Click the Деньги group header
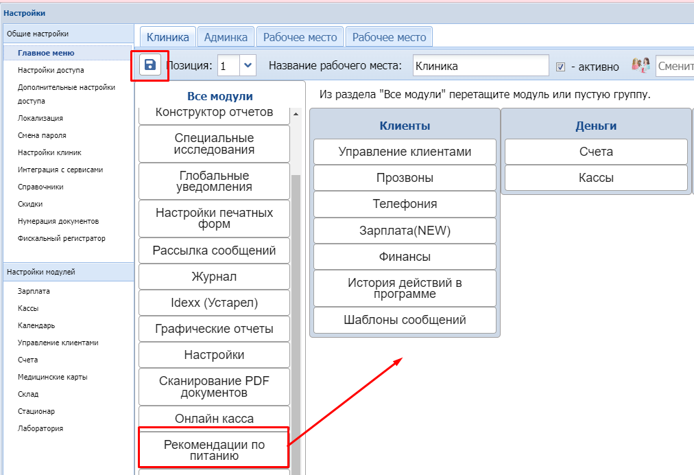694x475 pixels. 596,126
